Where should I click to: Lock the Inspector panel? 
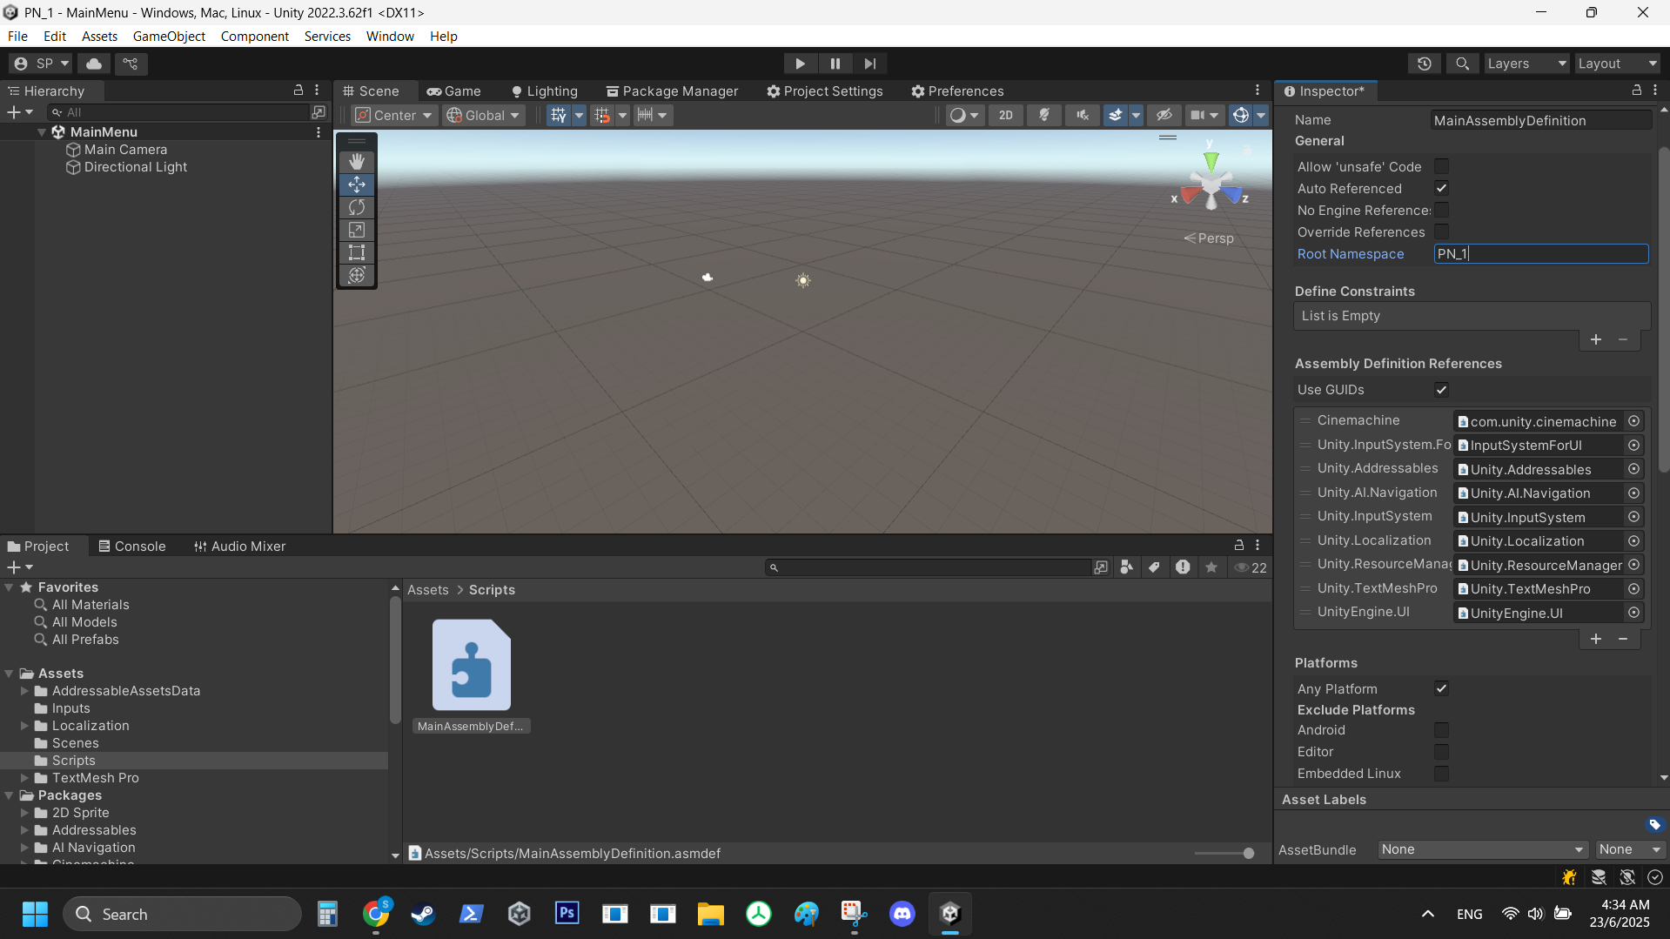coord(1637,91)
